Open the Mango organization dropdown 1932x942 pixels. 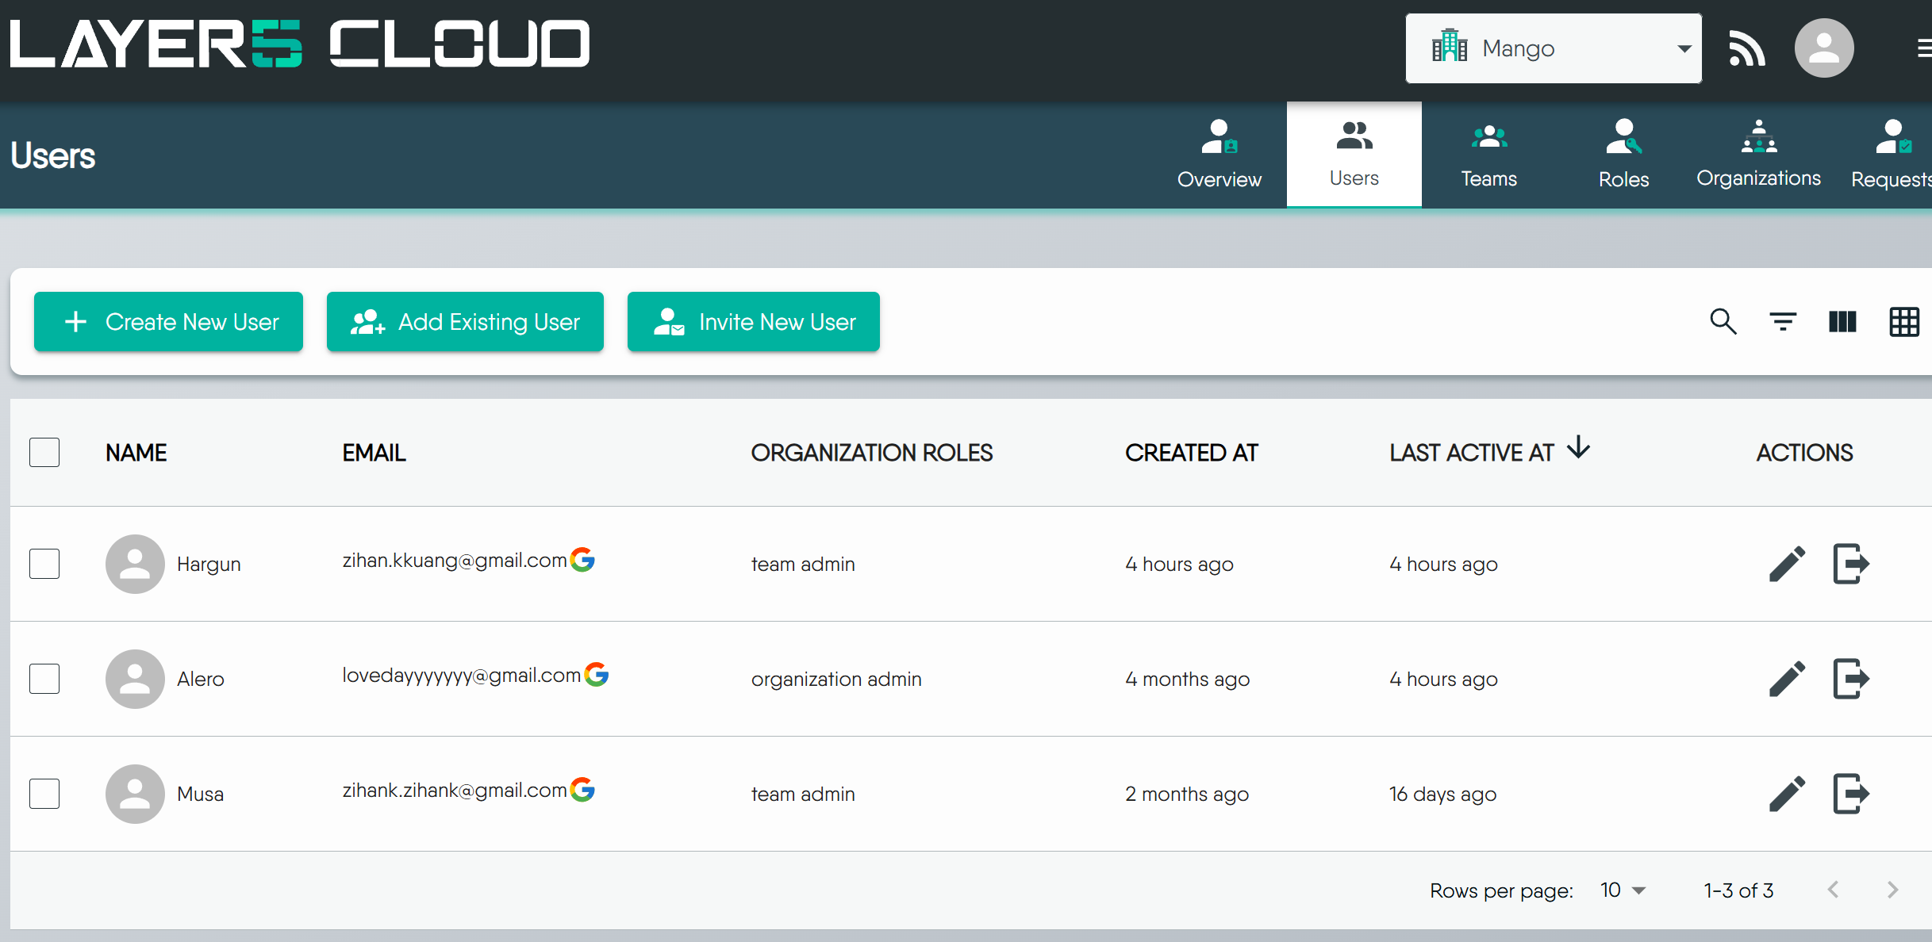pyautogui.click(x=1553, y=48)
